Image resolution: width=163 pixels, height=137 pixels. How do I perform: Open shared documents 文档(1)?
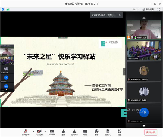pos(108,132)
